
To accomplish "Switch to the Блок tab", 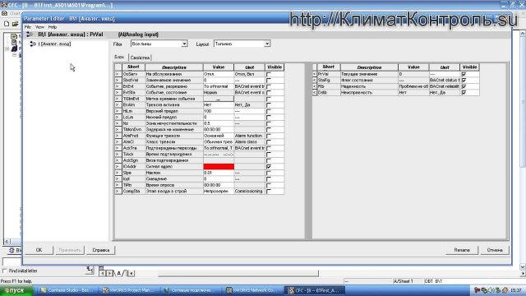I will pyautogui.click(x=119, y=57).
